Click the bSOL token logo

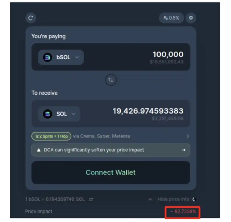[47, 57]
